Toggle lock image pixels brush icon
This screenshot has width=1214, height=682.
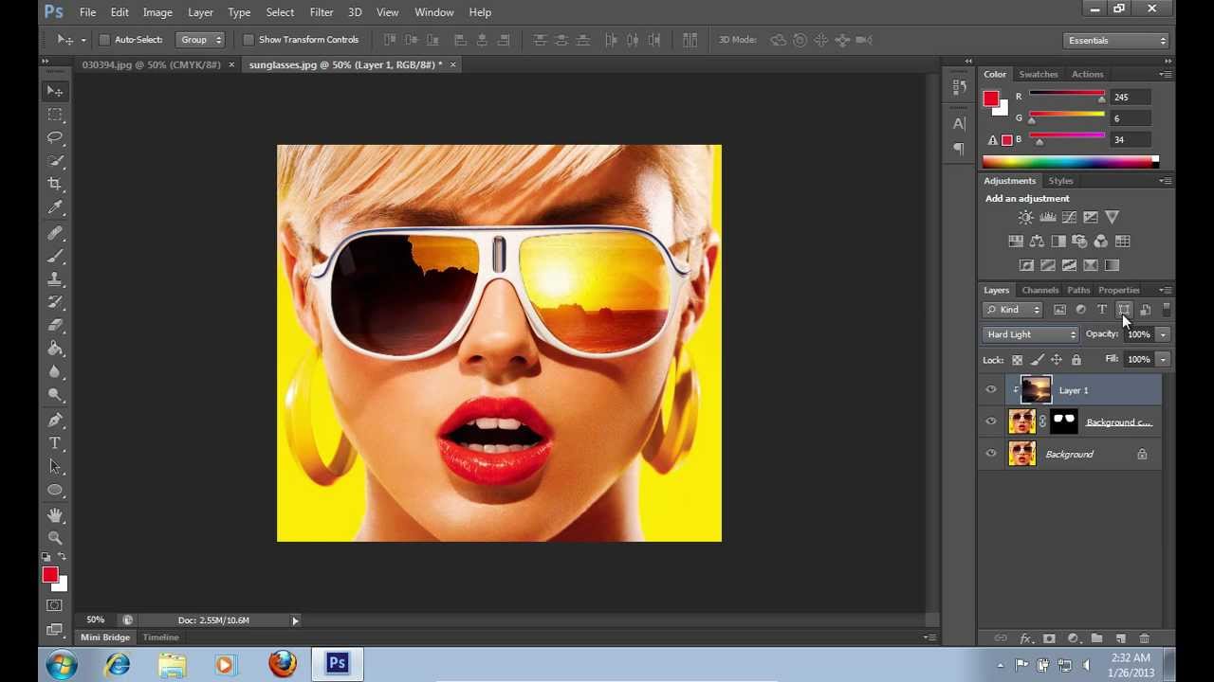pos(1037,360)
